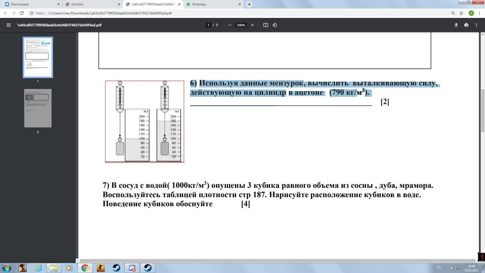Toggle the PDF sidebar menu icon
Viewport: 485px width, 273px height.
point(8,25)
